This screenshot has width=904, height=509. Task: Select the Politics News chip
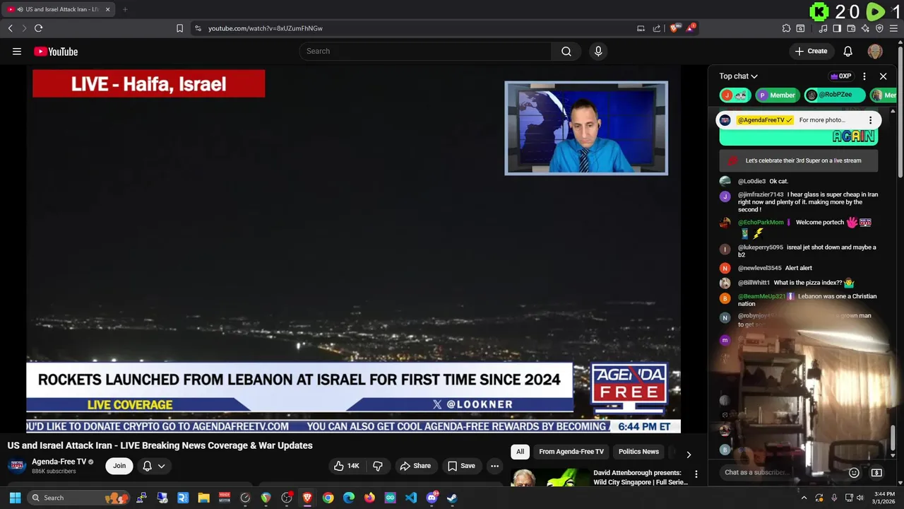coord(638,452)
